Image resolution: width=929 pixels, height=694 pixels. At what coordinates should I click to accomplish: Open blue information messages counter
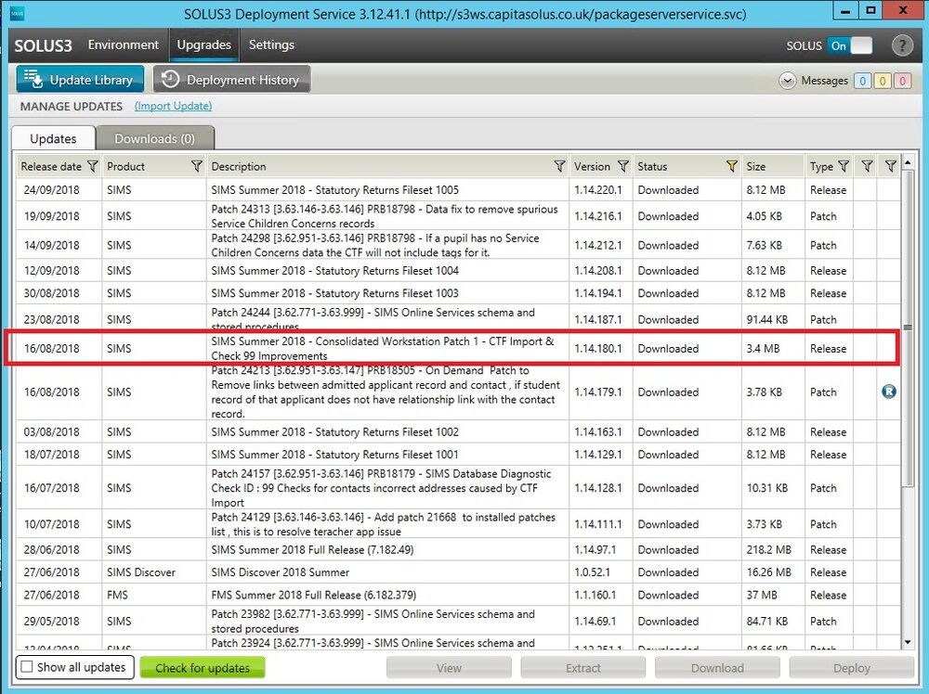point(863,81)
